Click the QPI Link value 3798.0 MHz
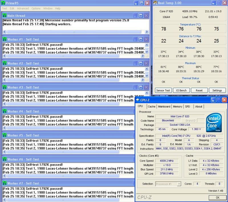The image size is (228, 202). pos(167,174)
